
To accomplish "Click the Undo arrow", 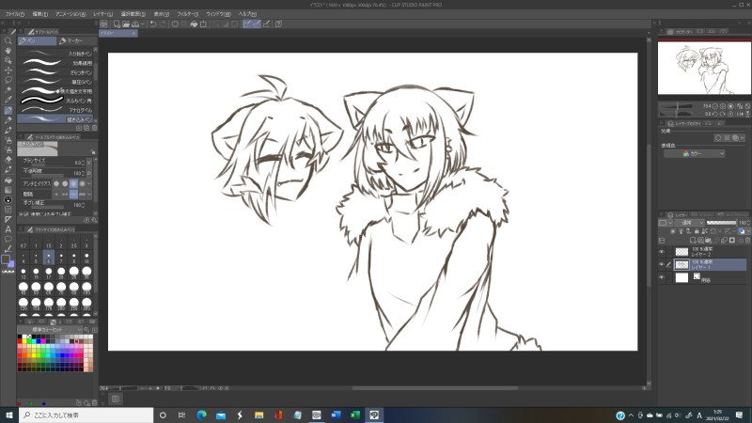I will pos(153,24).
